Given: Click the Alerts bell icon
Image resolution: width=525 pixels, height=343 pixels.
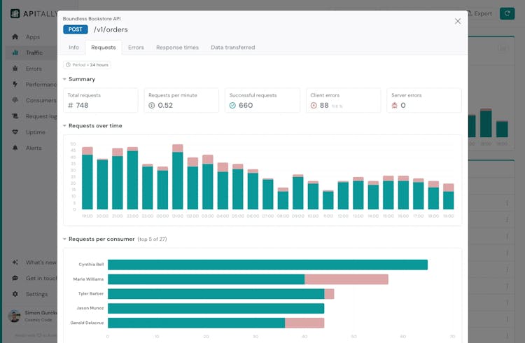Looking at the screenshot, I should [x=15, y=148].
